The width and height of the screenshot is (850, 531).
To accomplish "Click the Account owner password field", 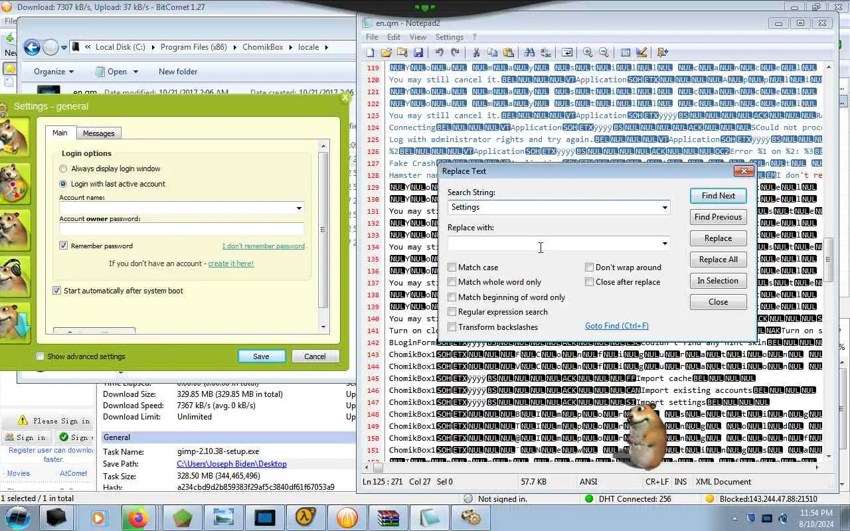I will 181,229.
